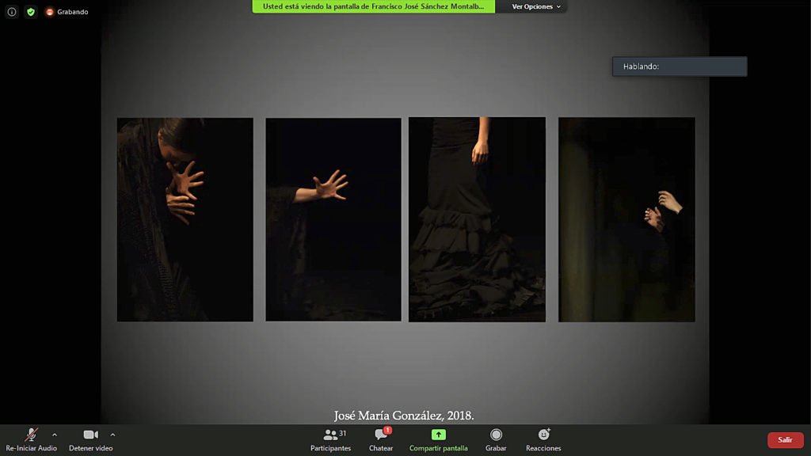Click the green screen-sharing notification banner
This screenshot has width=811, height=456.
coord(373,6)
